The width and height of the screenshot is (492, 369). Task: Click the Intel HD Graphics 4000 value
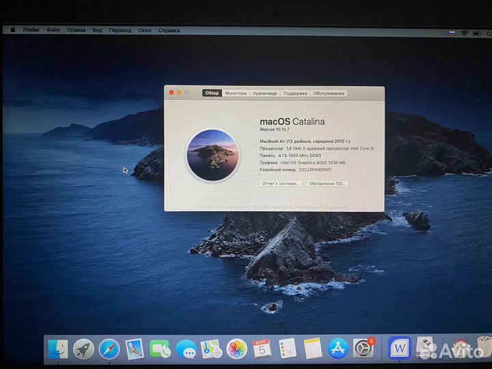coord(313,163)
